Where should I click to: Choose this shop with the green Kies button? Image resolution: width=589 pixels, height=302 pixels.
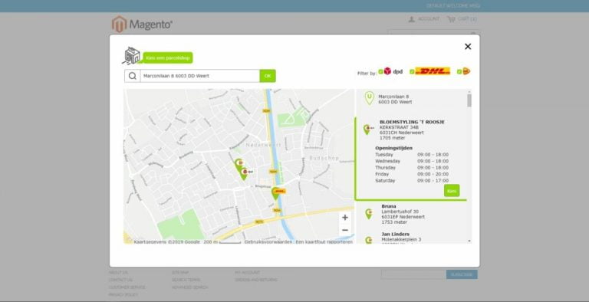[x=452, y=191]
